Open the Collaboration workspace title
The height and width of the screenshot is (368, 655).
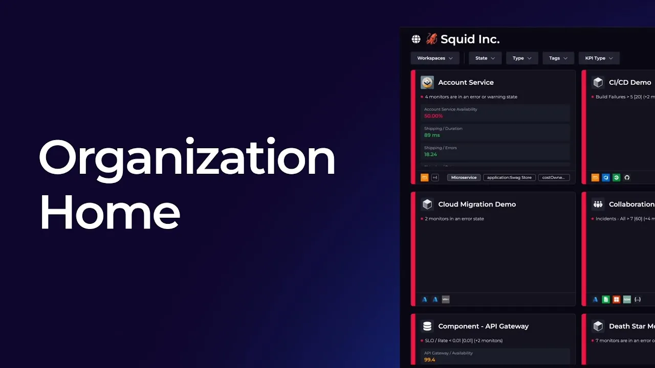pos(631,204)
